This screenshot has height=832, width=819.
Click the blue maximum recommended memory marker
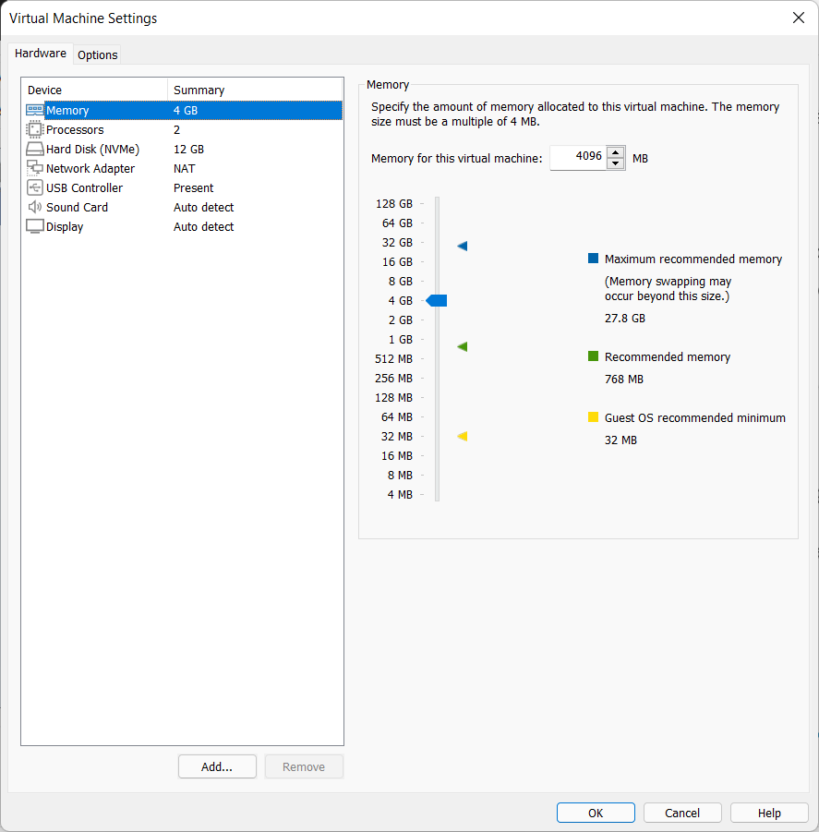click(x=463, y=247)
